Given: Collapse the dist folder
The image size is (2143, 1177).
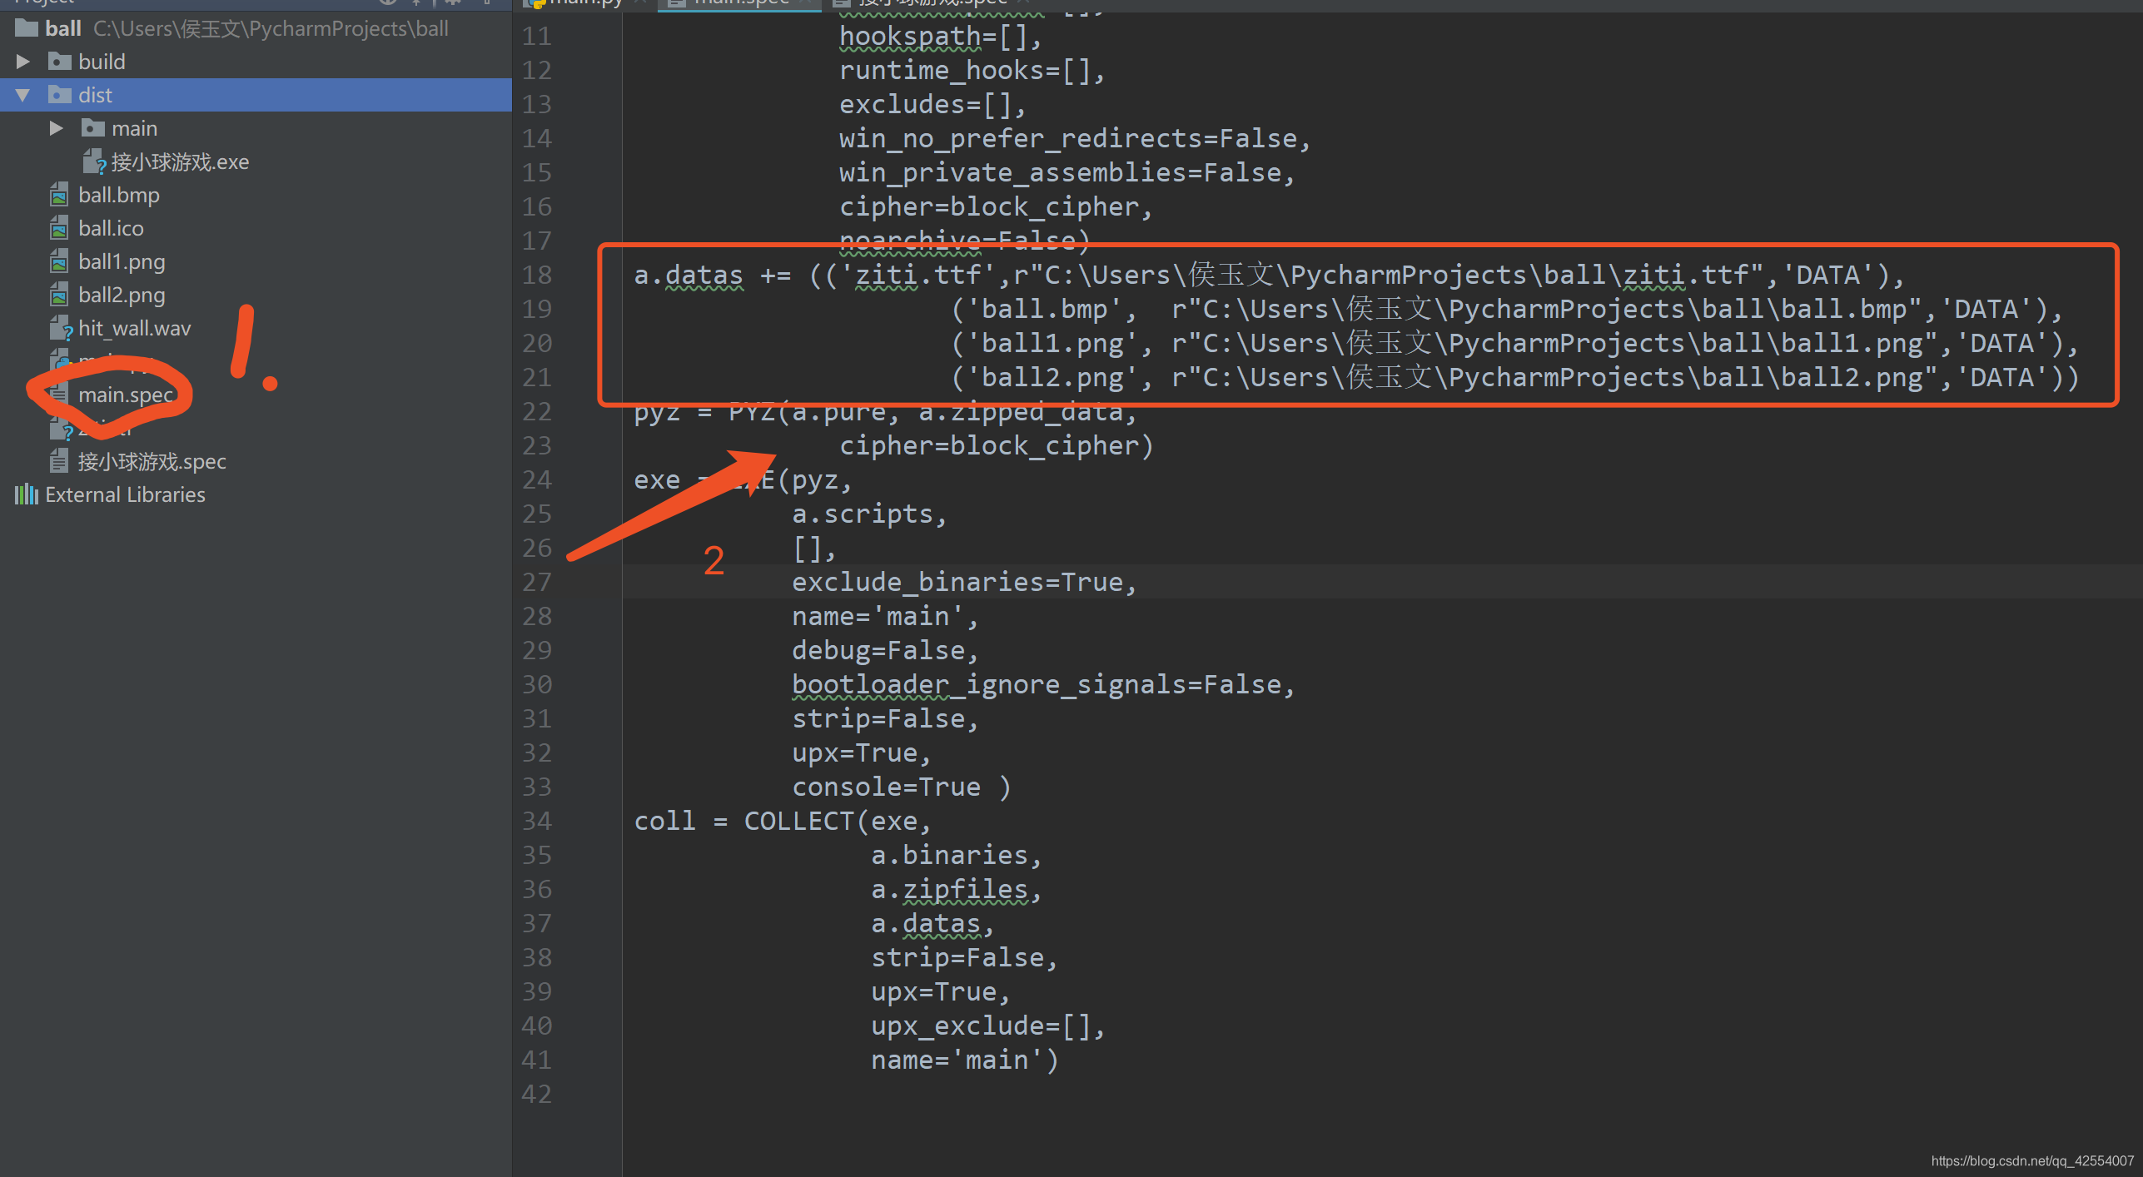Looking at the screenshot, I should 22,94.
